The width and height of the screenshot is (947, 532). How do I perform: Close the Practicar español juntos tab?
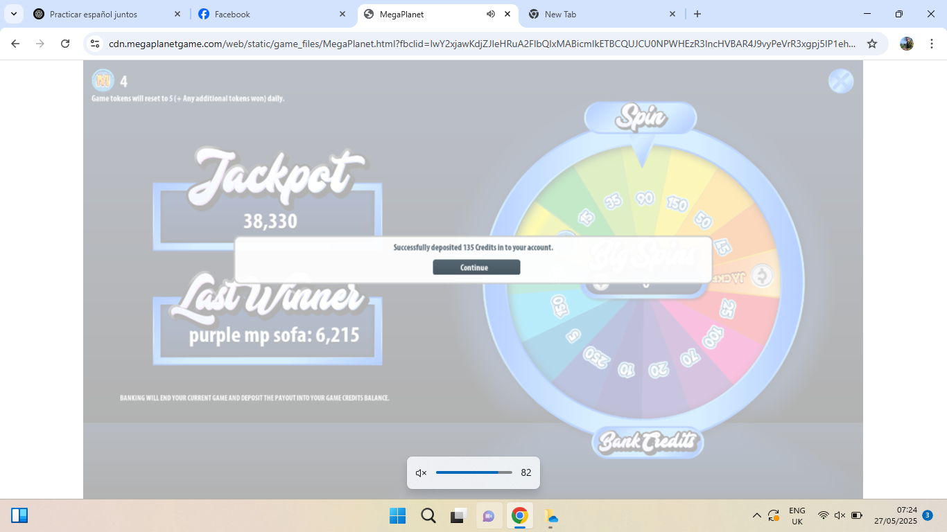(177, 14)
